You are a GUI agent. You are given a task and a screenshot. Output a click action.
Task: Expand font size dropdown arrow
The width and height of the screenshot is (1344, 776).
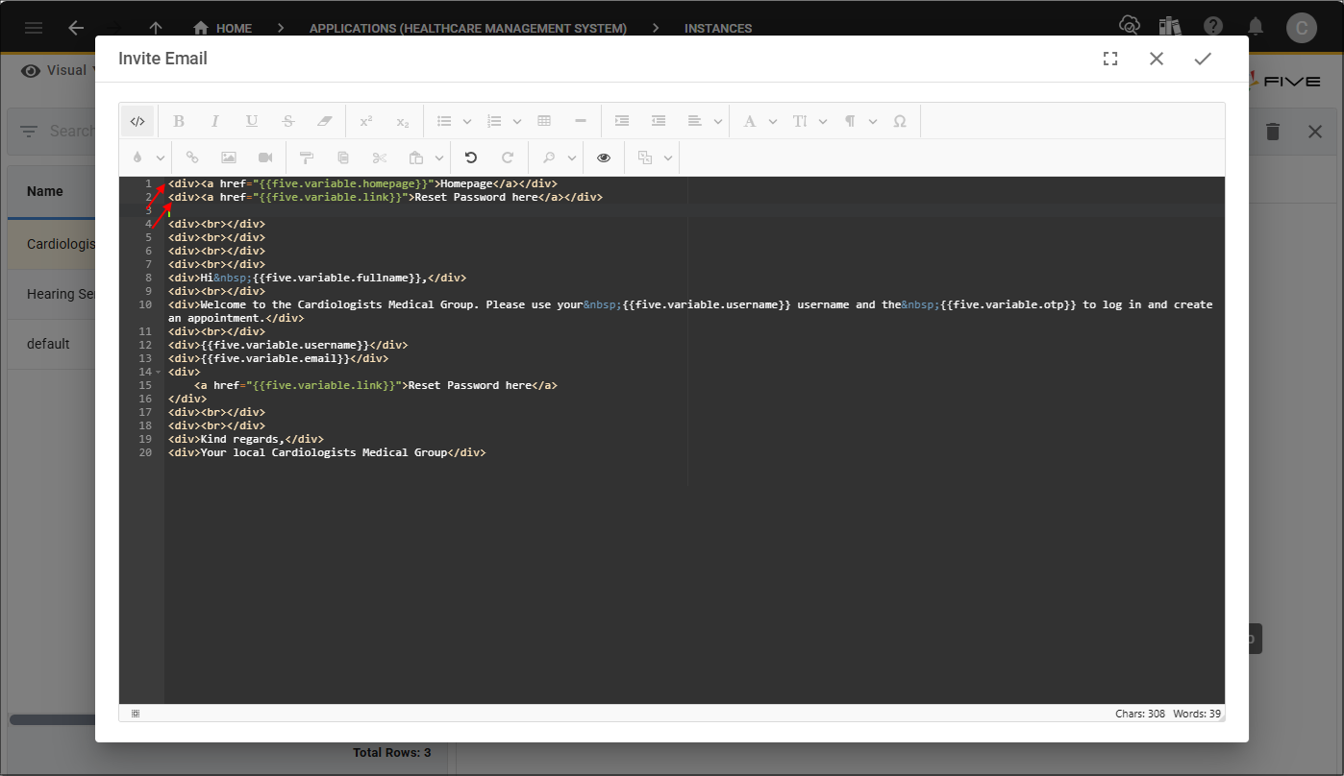pyautogui.click(x=822, y=121)
